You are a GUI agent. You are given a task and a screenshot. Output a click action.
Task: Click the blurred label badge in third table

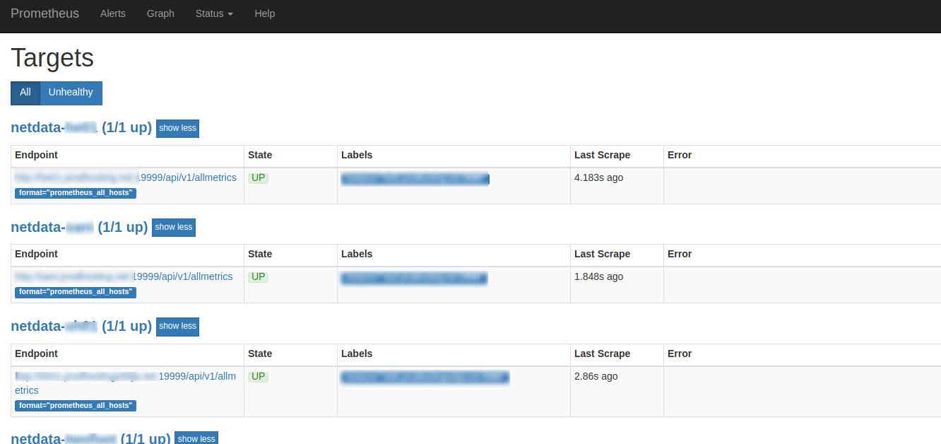pos(424,377)
